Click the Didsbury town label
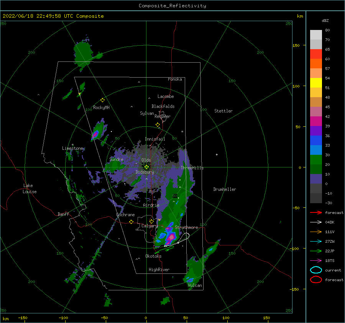Viewport: 345px width, 323px height. pyautogui.click(x=145, y=172)
